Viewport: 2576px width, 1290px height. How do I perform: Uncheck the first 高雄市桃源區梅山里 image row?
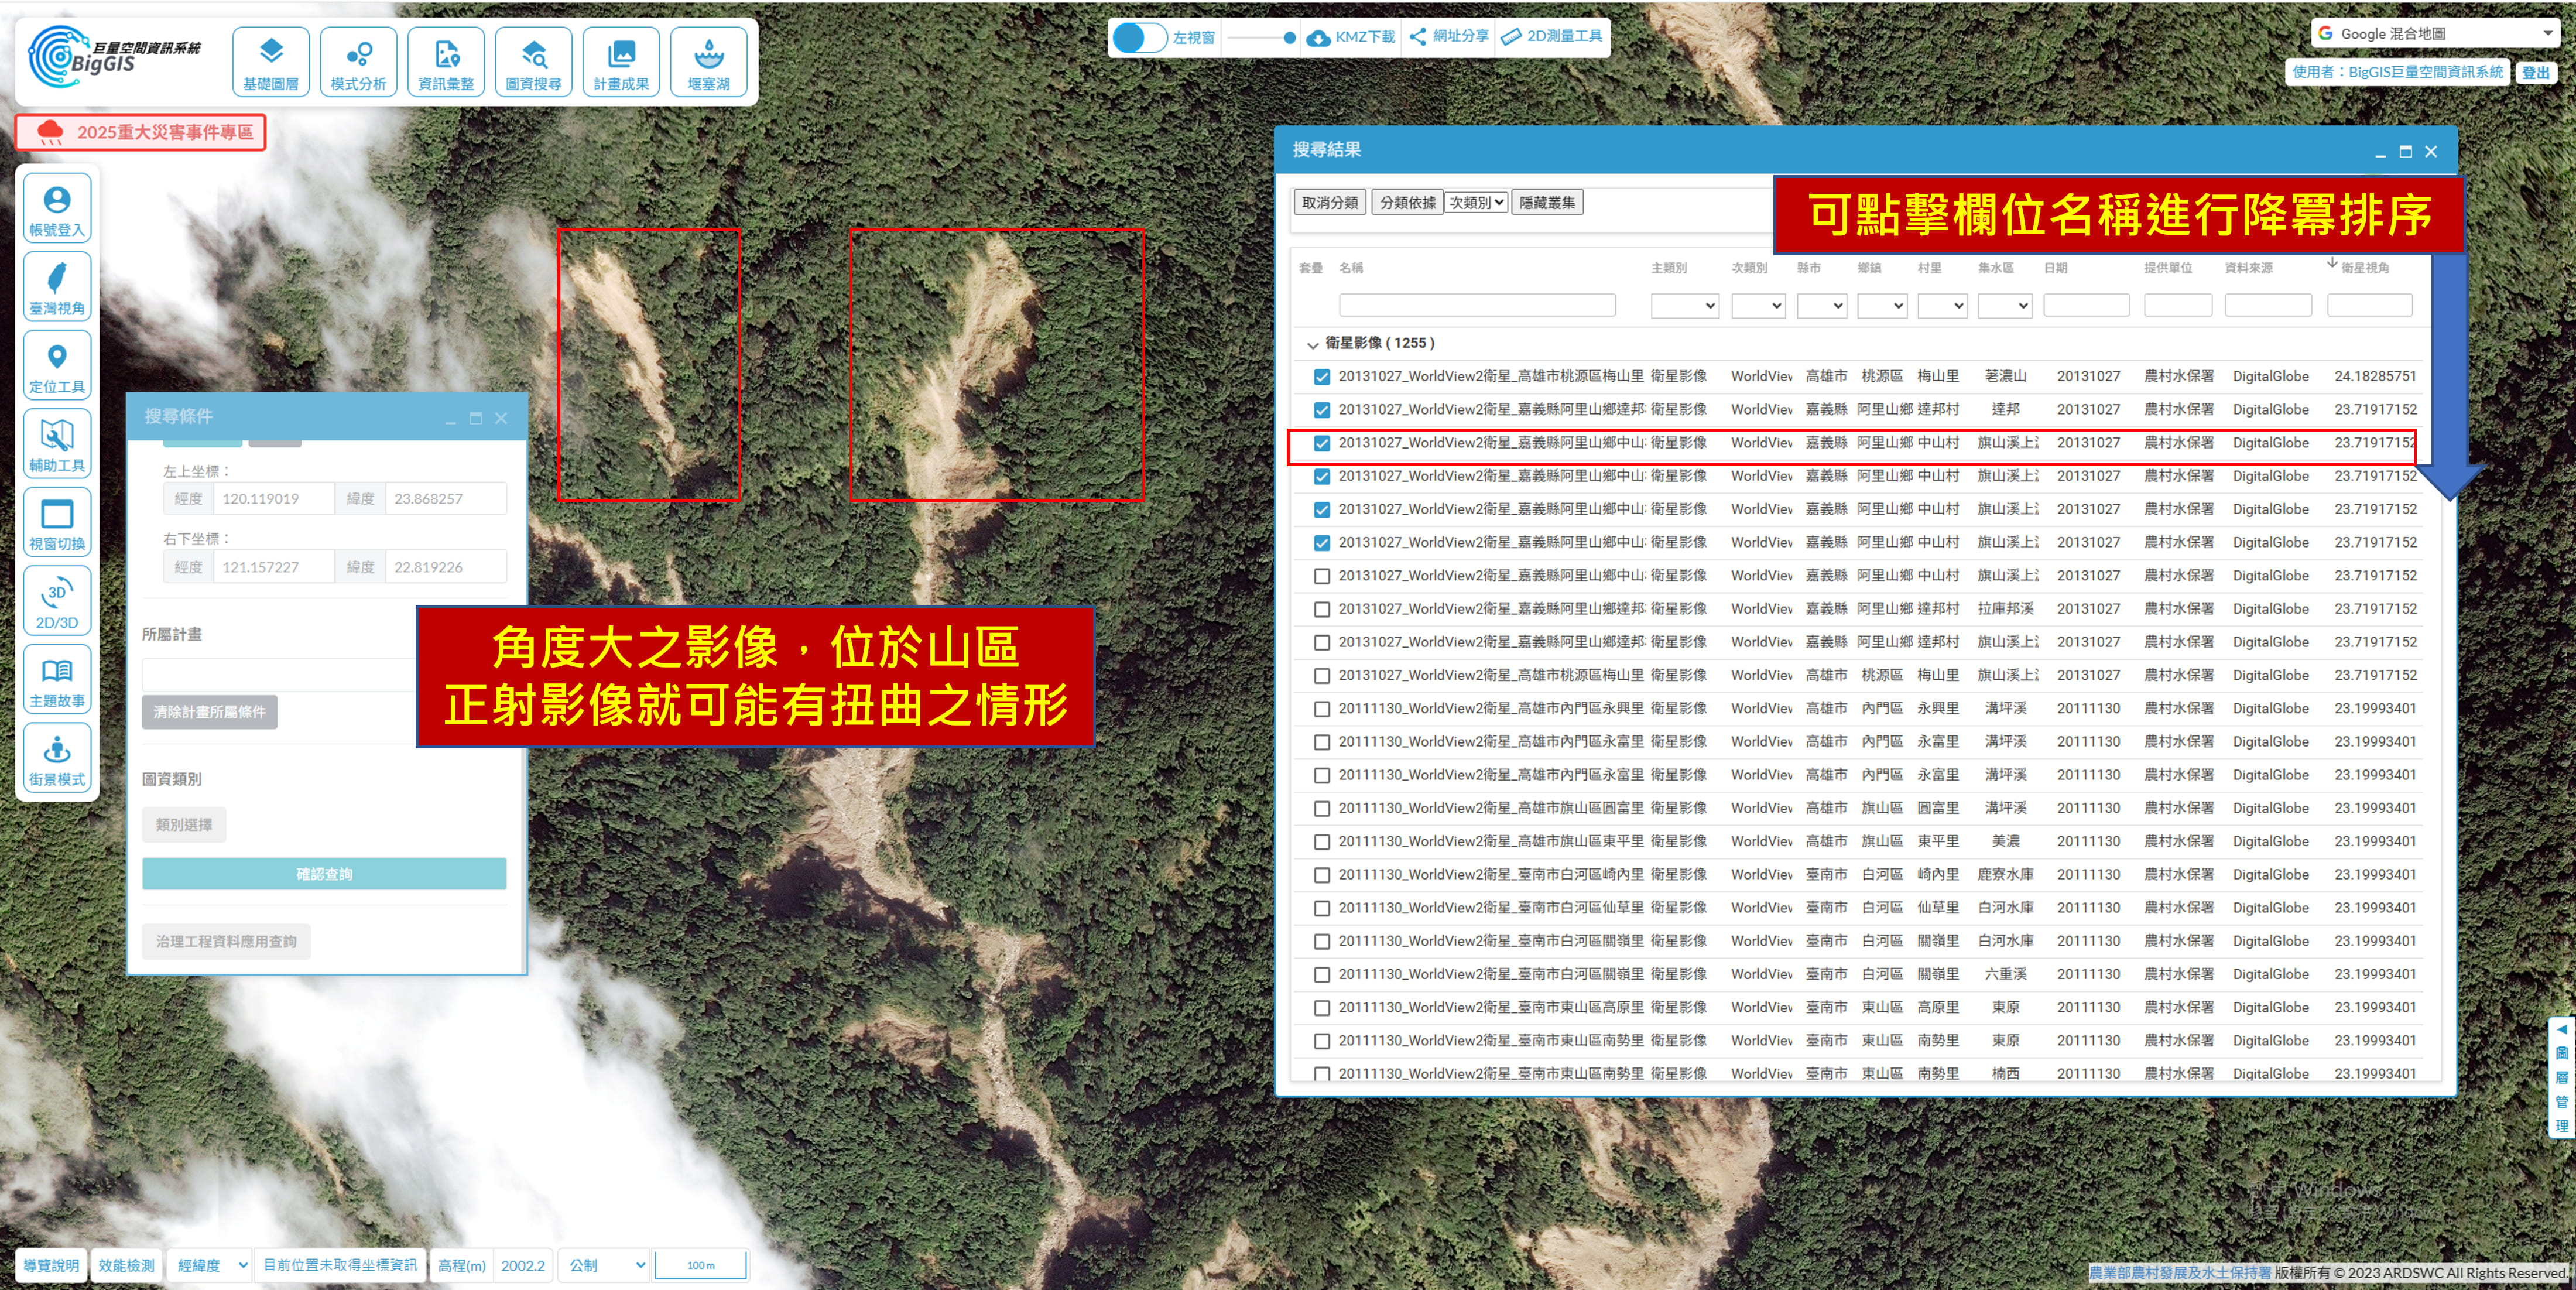point(1321,377)
